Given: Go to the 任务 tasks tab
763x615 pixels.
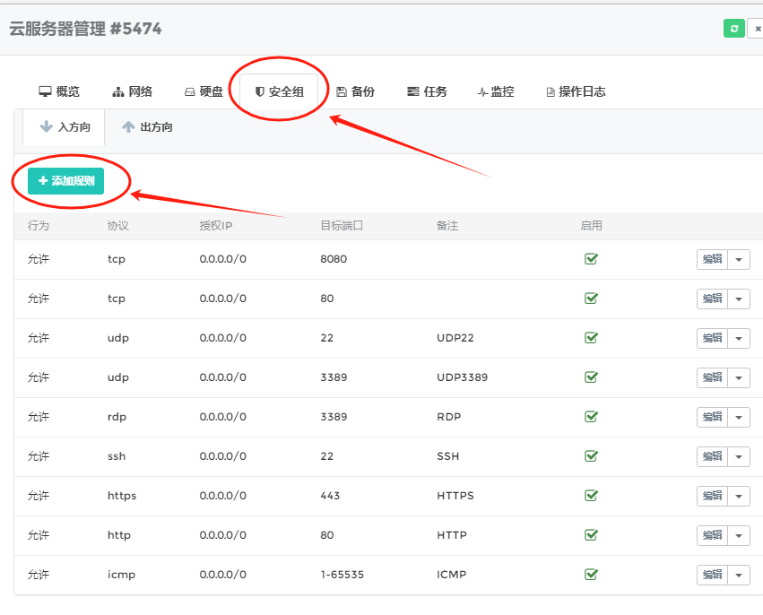Looking at the screenshot, I should (427, 91).
